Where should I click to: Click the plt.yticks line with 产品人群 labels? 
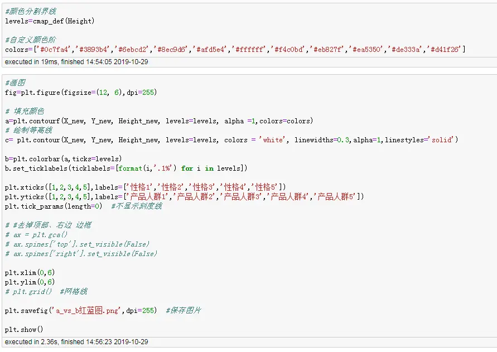184,196
